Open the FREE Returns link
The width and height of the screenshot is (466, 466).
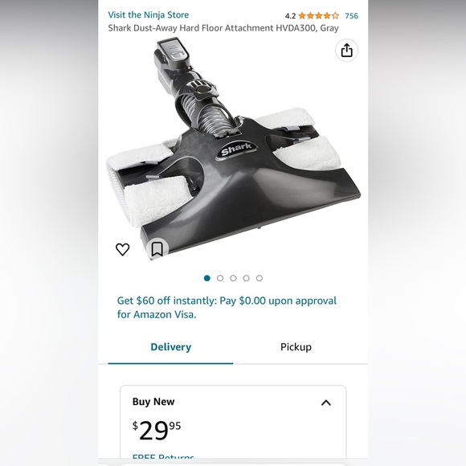[163, 458]
